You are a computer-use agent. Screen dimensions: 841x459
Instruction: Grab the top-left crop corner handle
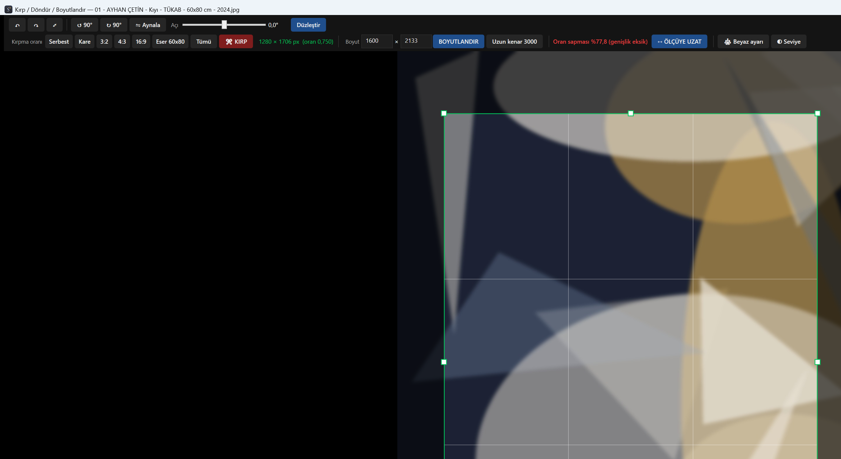444,113
